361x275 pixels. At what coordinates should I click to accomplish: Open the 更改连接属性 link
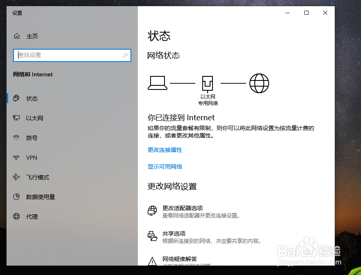click(165, 150)
